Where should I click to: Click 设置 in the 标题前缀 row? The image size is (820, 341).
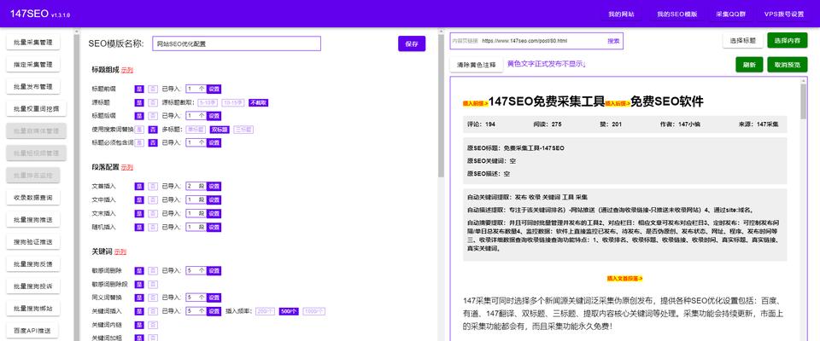point(214,89)
